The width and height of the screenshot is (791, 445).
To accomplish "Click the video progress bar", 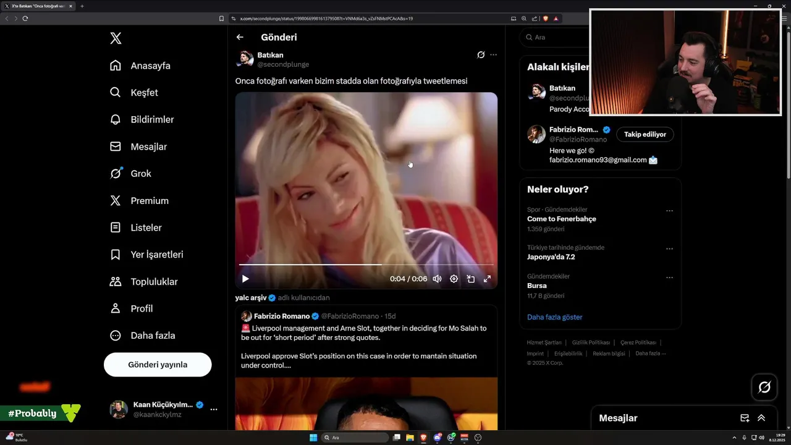I will (x=366, y=264).
